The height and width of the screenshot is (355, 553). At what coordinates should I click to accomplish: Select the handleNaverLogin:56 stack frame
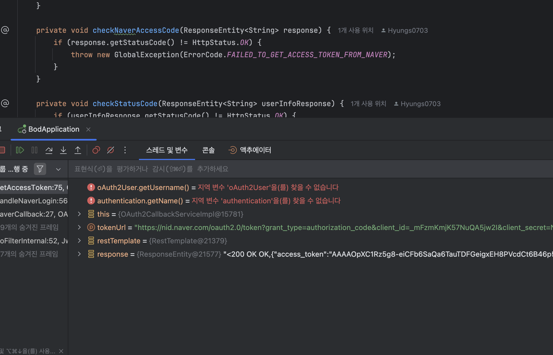coord(34,201)
